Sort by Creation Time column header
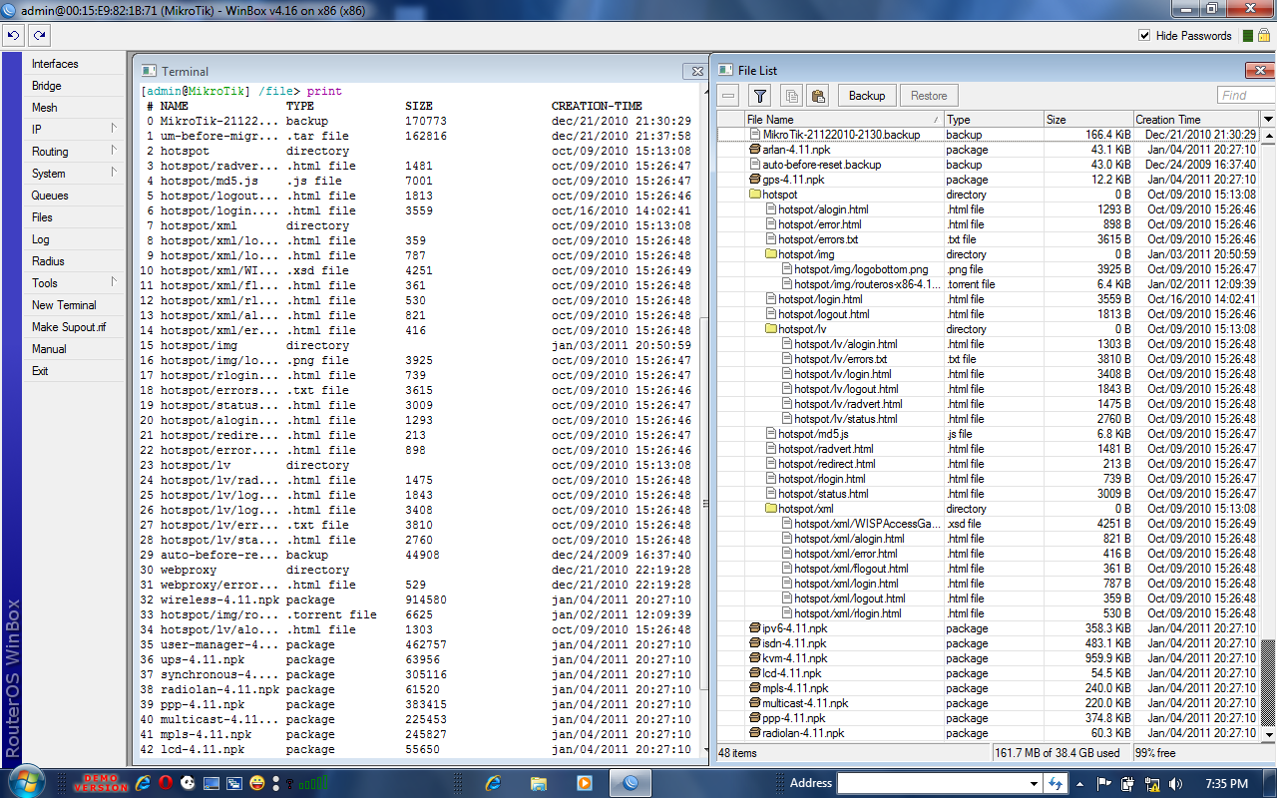Viewport: 1277px width, 798px height. (x=1196, y=119)
